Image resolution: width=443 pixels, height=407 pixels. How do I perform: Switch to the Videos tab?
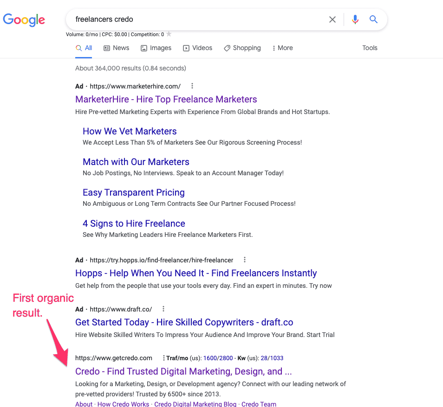coord(197,48)
